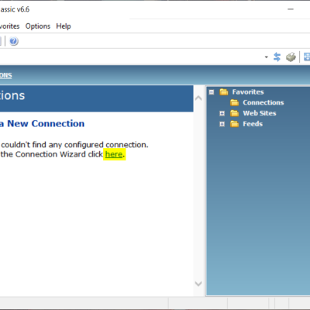310x310 pixels.
Task: Open the small dropdown arrow beside transfer icon
Action: (x=267, y=57)
